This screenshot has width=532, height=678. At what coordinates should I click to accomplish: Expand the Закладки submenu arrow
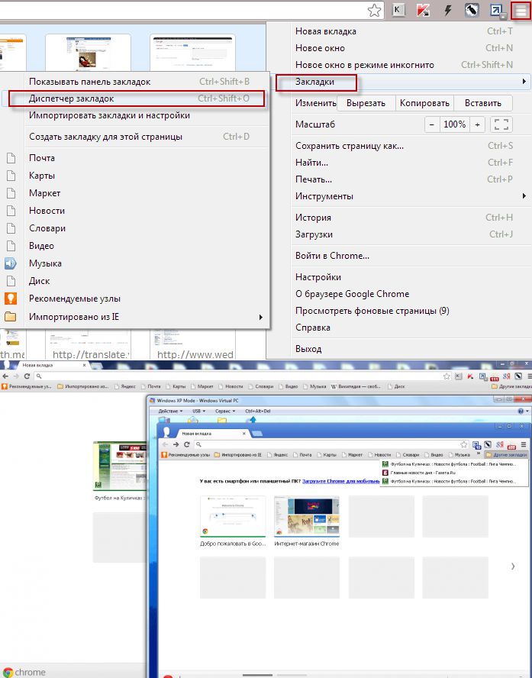(x=524, y=81)
